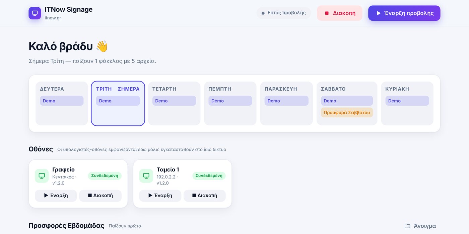Click the Συνδεδεμένη badge on Γραφείο
The image size is (469, 234).
point(105,175)
